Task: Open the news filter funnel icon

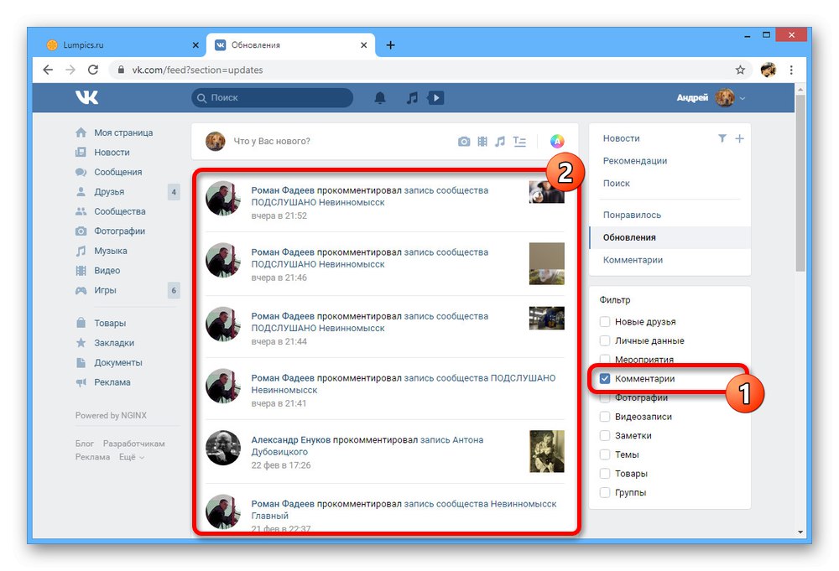Action: pyautogui.click(x=722, y=138)
